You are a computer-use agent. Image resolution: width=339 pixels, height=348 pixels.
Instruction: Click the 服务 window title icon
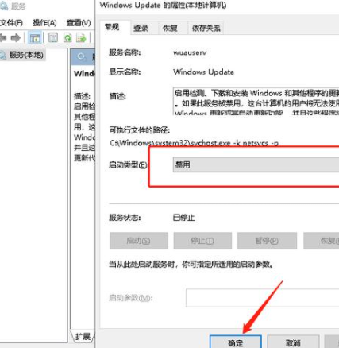[3, 6]
